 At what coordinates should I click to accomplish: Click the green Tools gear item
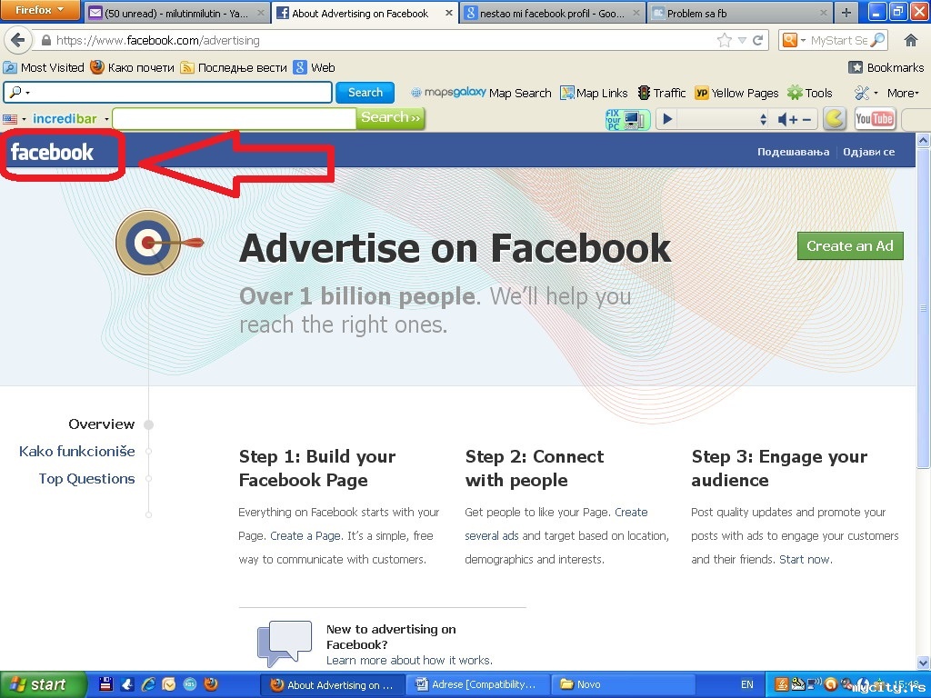pos(810,94)
